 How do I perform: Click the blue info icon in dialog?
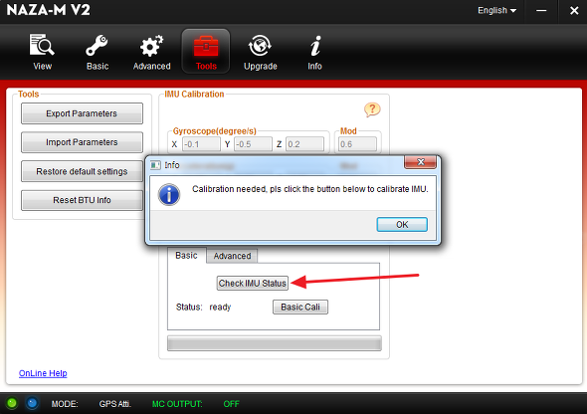tap(169, 194)
